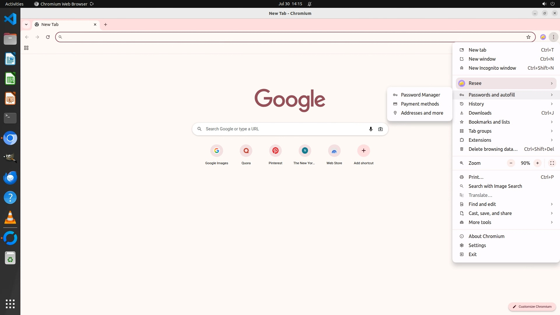Open the tab groups grid icon
Screen dimensions: 560x315
[26, 48]
